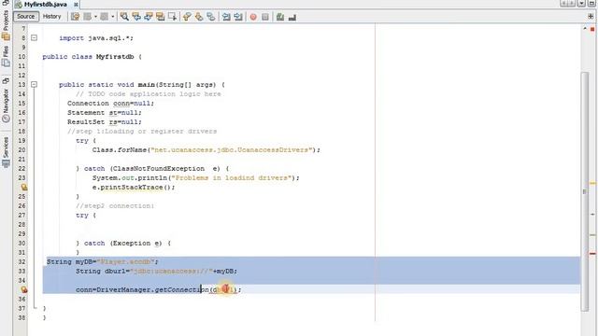The image size is (598, 336).
Task: Click the upper yellow warning mark in stripe
Action: tap(592, 184)
